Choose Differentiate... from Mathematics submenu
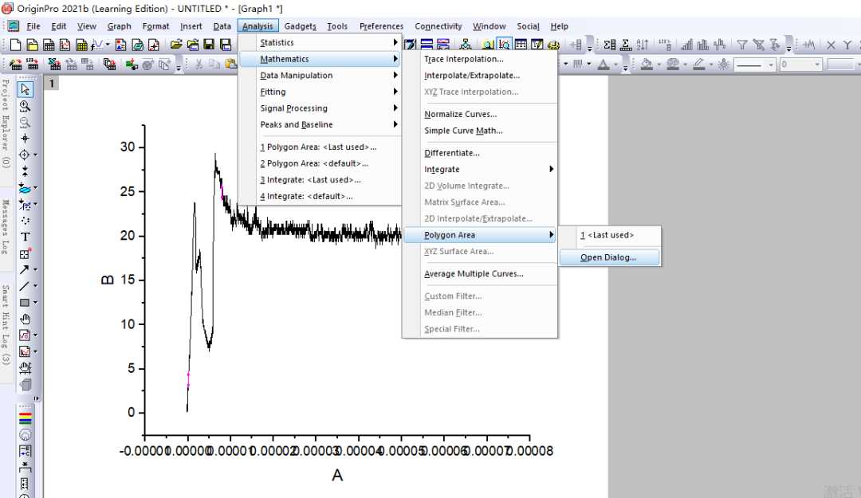 point(452,153)
